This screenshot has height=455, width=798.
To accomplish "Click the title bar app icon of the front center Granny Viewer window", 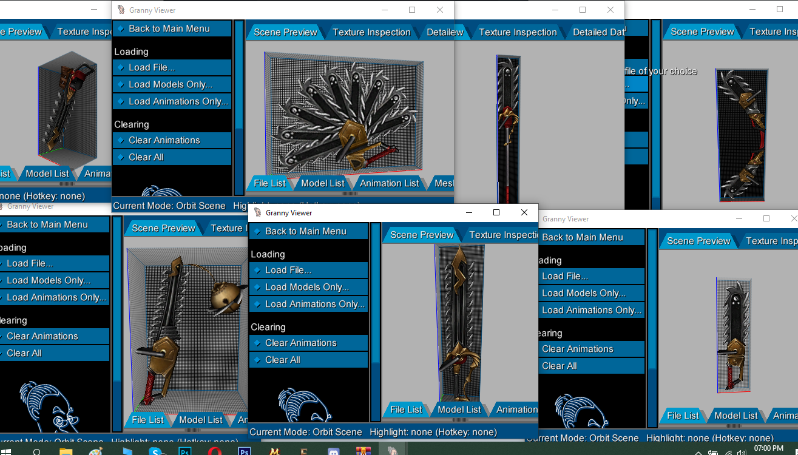I will (258, 213).
